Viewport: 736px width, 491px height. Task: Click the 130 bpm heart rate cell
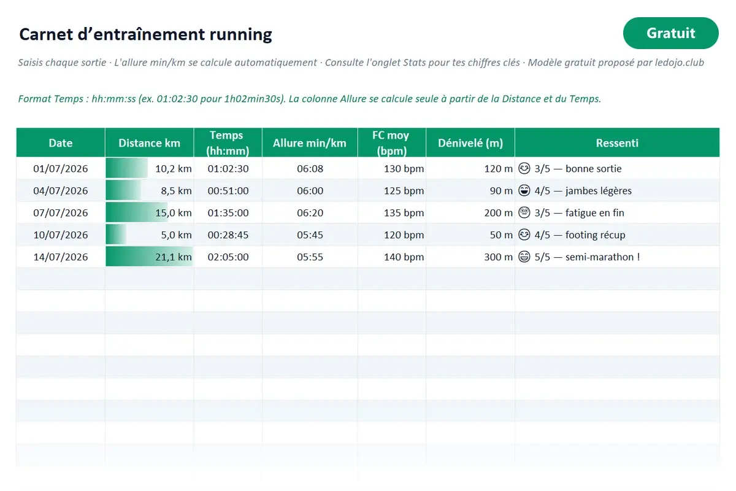tap(392, 169)
